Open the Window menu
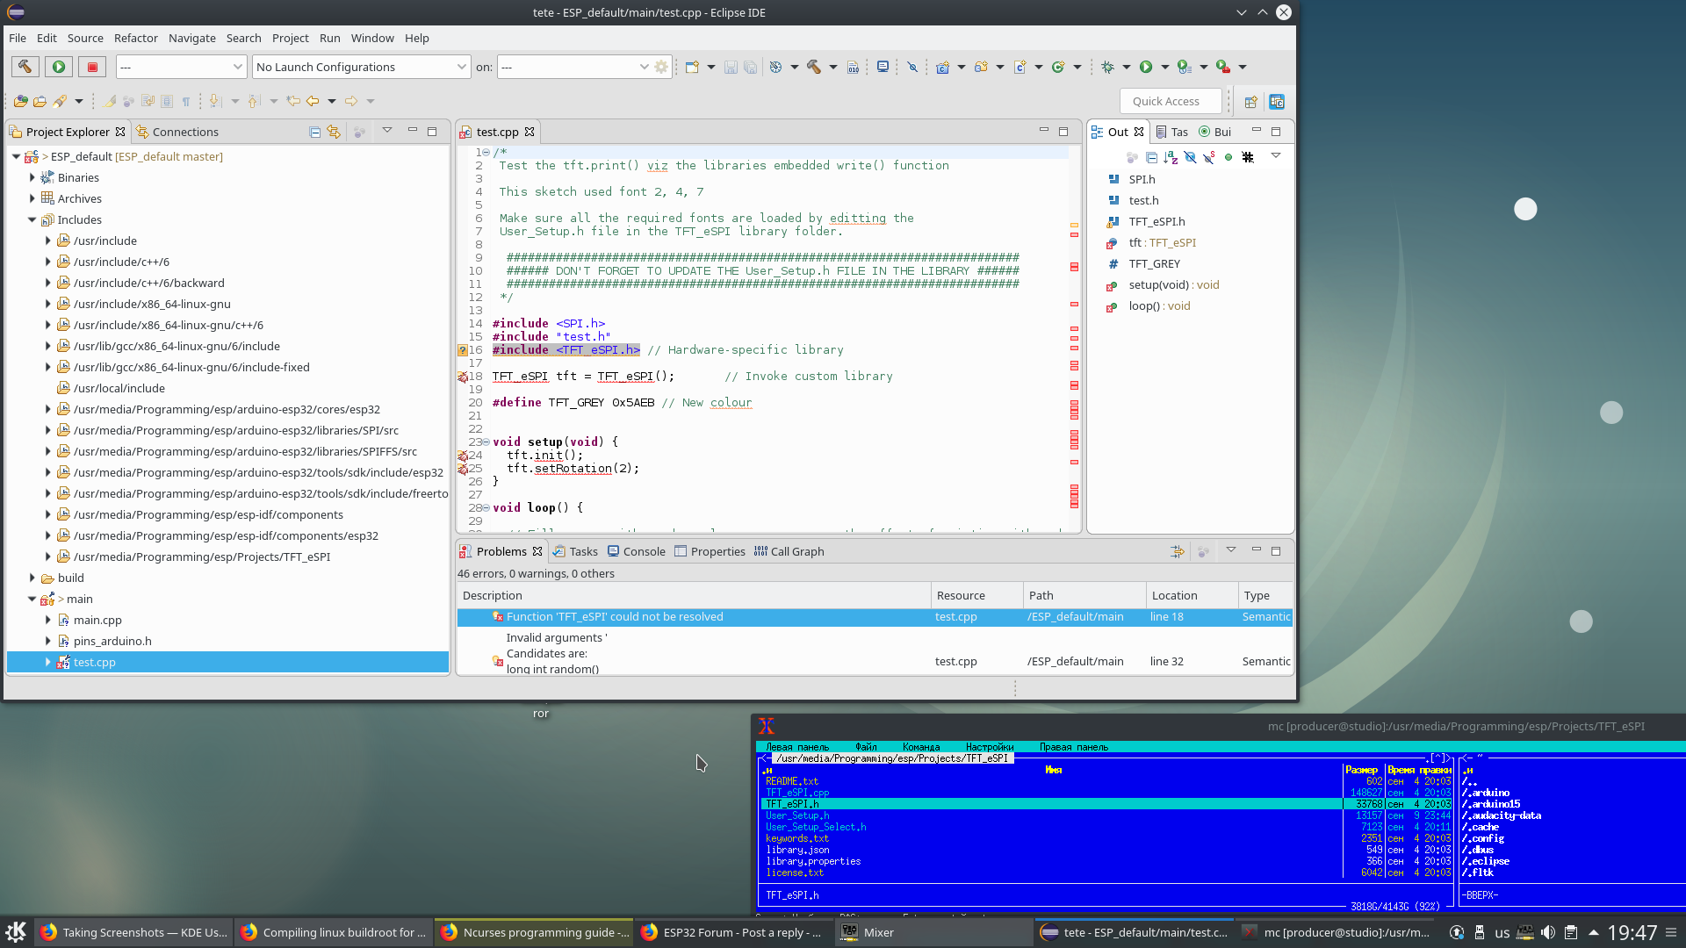Image resolution: width=1686 pixels, height=948 pixels. click(372, 38)
